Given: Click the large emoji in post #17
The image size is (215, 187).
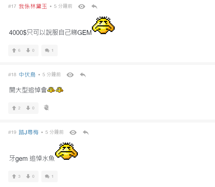Looking at the screenshot, I should (103, 25).
